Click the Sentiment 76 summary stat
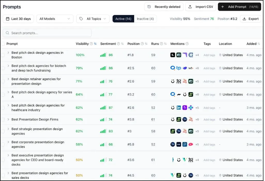The image size is (265, 181). 204,19
